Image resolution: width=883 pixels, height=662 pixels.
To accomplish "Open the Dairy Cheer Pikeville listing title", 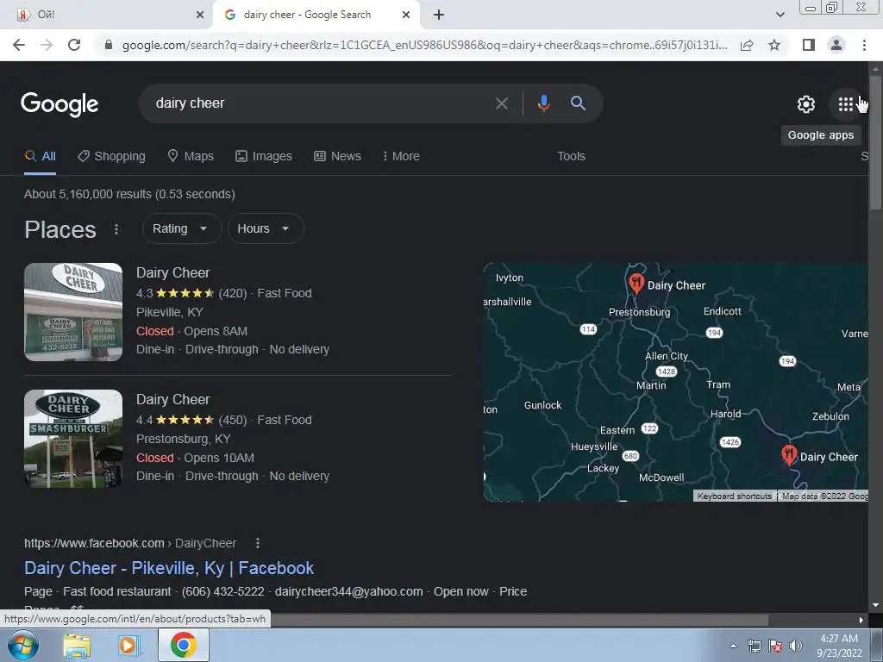I will pos(172,273).
